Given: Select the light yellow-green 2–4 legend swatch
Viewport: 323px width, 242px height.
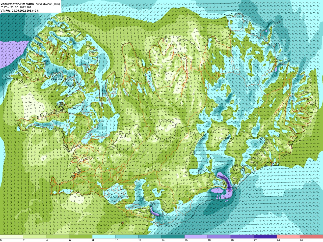Looking at the screenshot, I should coord(35,237).
